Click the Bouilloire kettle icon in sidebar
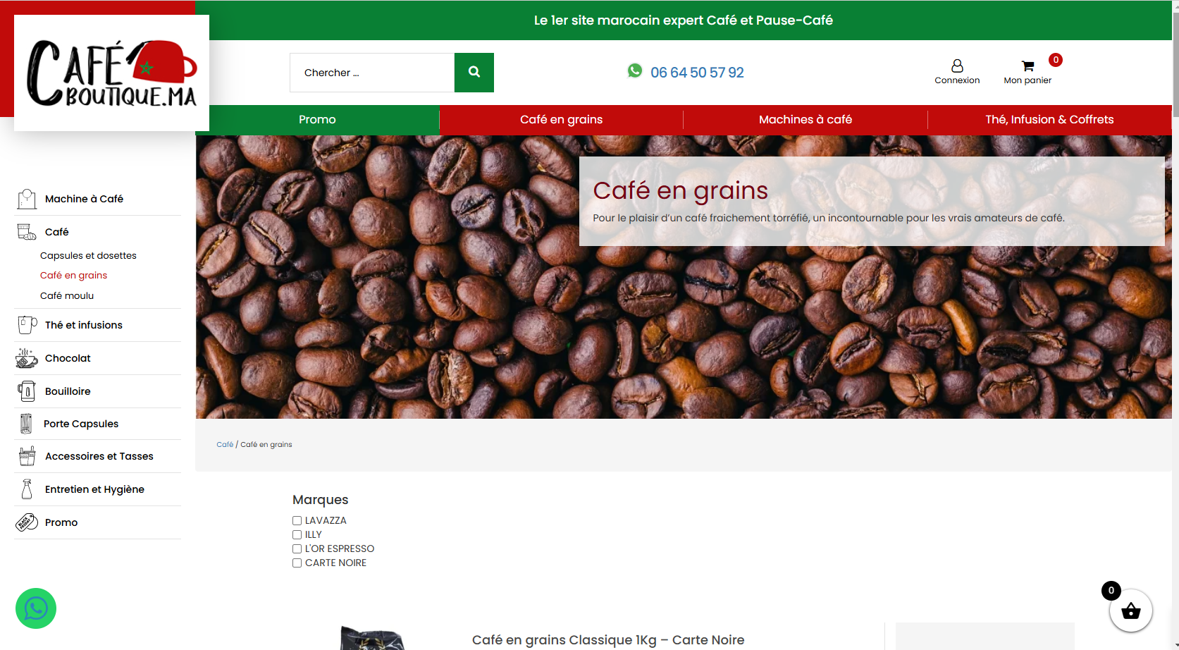 coord(26,391)
